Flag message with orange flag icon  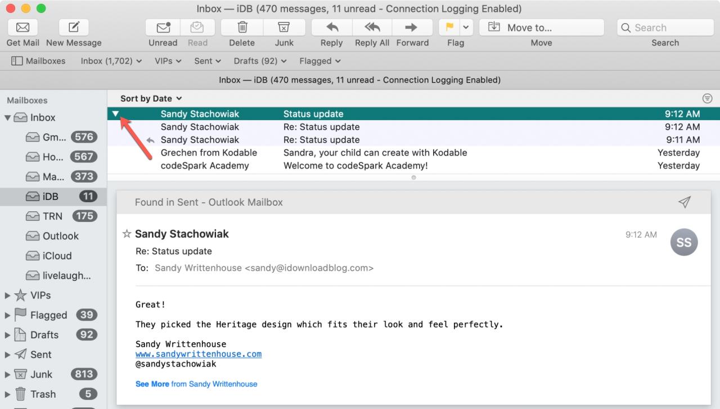tap(449, 28)
